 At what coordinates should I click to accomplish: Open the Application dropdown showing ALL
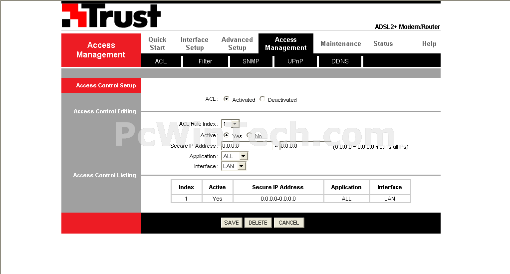(x=235, y=156)
